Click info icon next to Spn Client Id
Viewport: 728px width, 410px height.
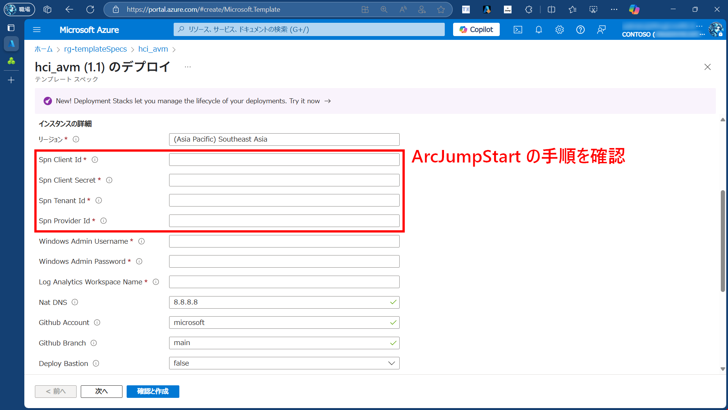95,160
